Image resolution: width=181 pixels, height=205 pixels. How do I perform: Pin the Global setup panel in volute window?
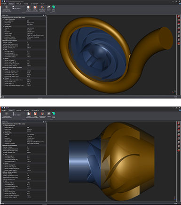(44, 16)
